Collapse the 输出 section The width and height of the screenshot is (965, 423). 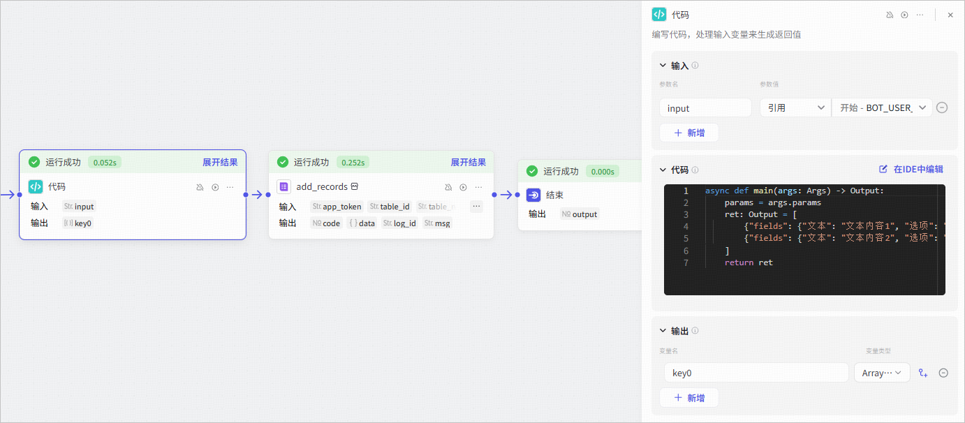point(663,331)
